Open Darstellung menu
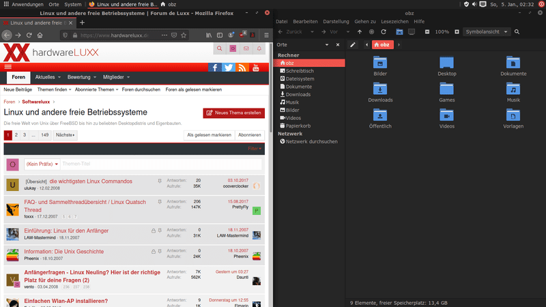This screenshot has height=307, width=546. (336, 22)
